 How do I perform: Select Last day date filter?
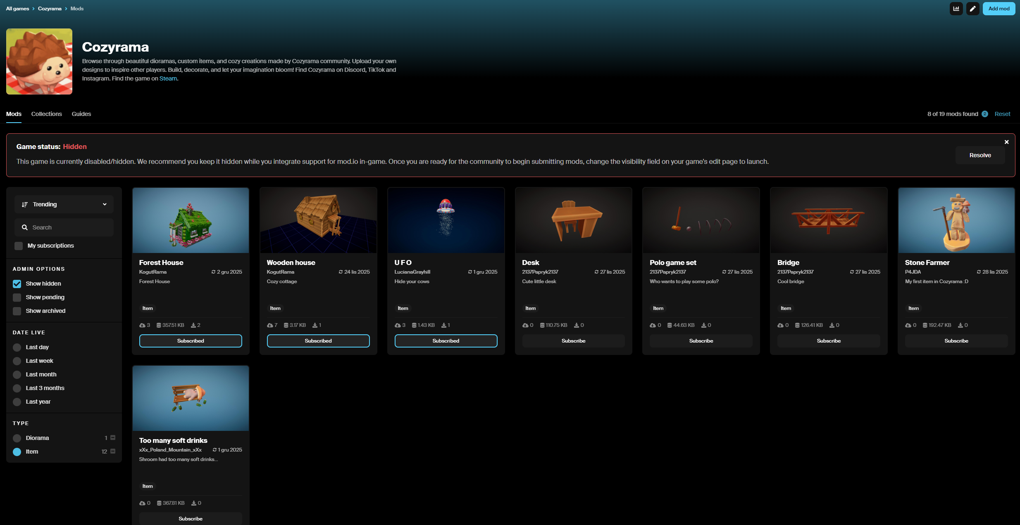click(x=17, y=348)
